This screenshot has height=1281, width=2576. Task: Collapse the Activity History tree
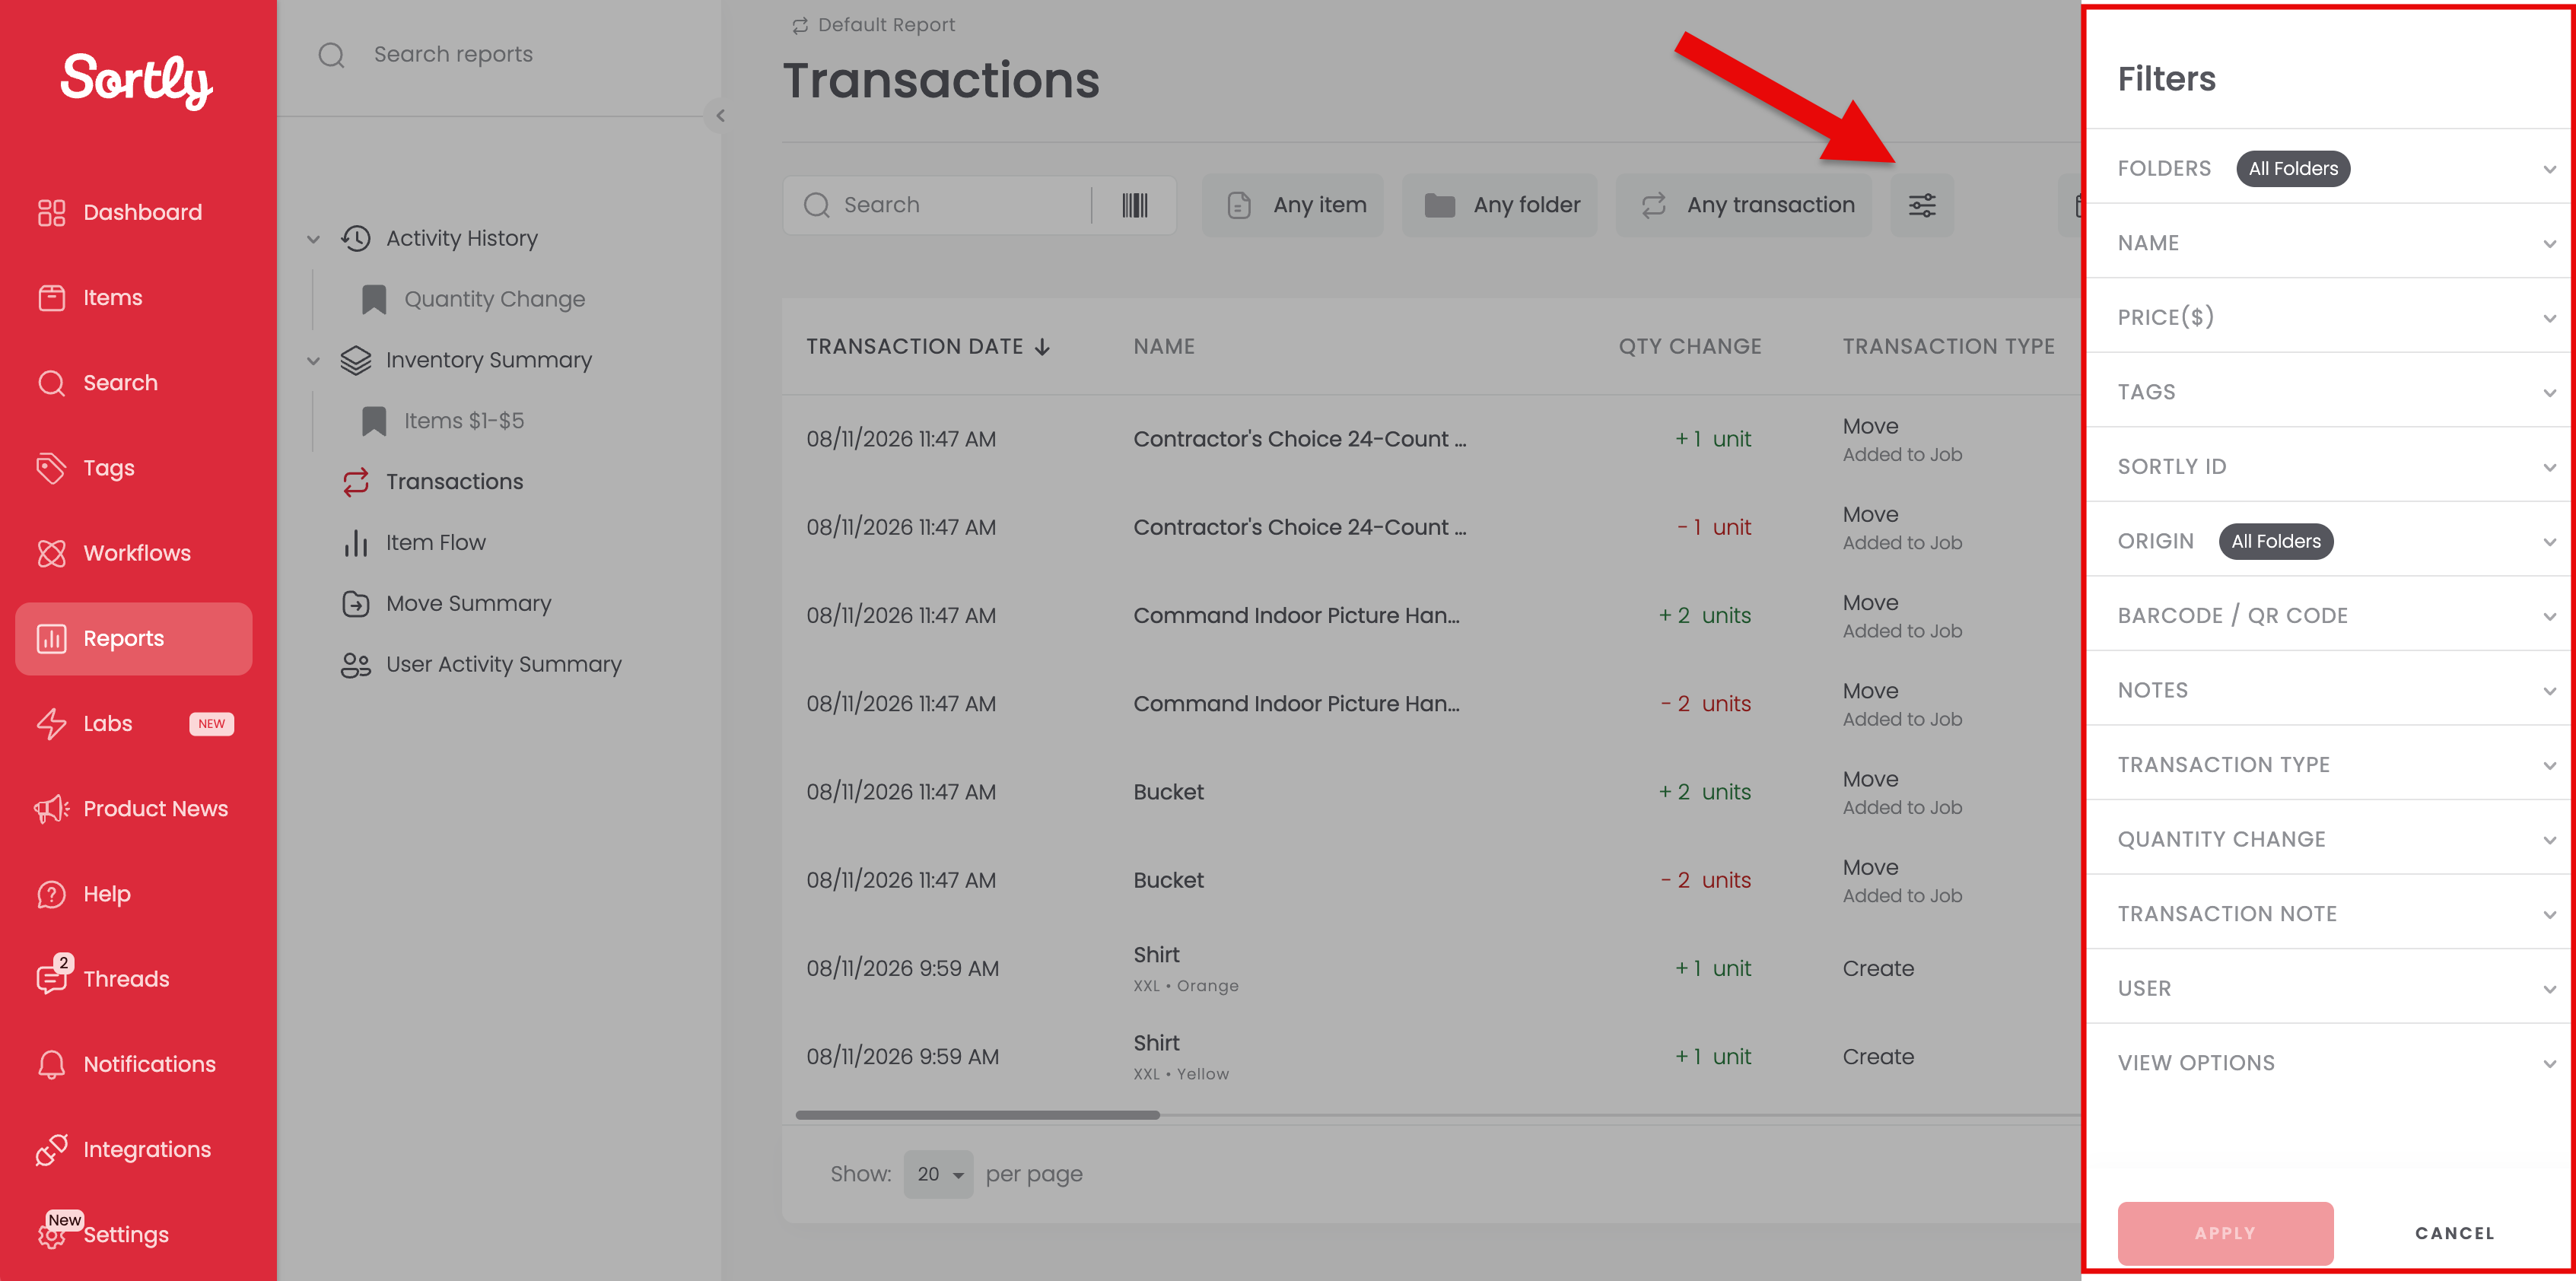pos(313,239)
